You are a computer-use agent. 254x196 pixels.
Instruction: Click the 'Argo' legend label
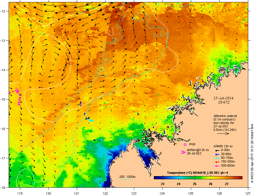[192, 144]
